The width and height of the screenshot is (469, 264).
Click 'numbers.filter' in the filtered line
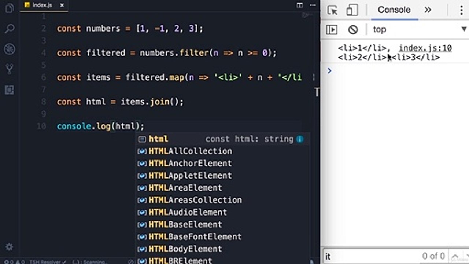174,53
